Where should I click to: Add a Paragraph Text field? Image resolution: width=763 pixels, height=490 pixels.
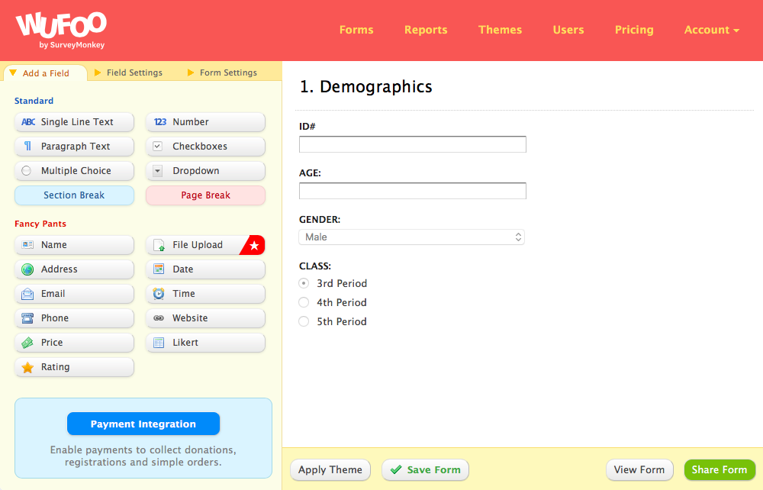(75, 147)
